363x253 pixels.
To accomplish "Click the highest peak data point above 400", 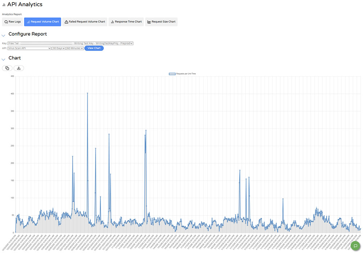I will tap(87, 93).
